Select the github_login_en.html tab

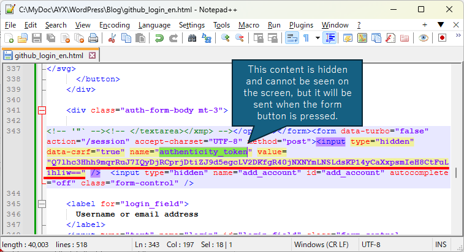pos(50,56)
